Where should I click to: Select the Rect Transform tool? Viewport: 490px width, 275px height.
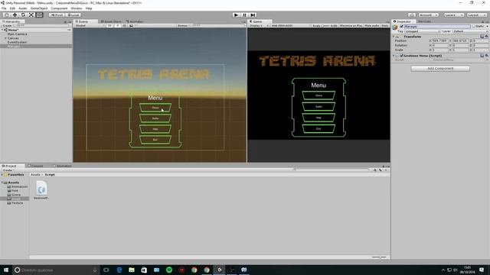[x=39, y=15]
